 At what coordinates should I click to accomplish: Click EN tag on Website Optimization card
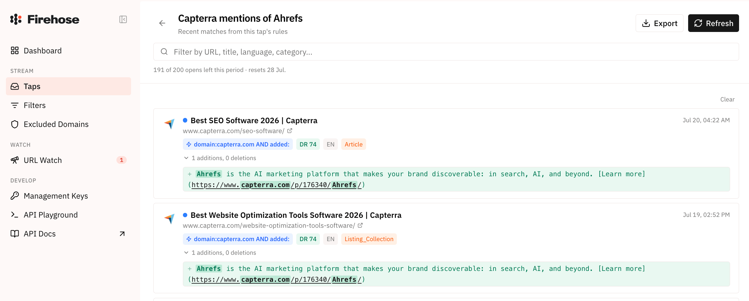click(330, 239)
